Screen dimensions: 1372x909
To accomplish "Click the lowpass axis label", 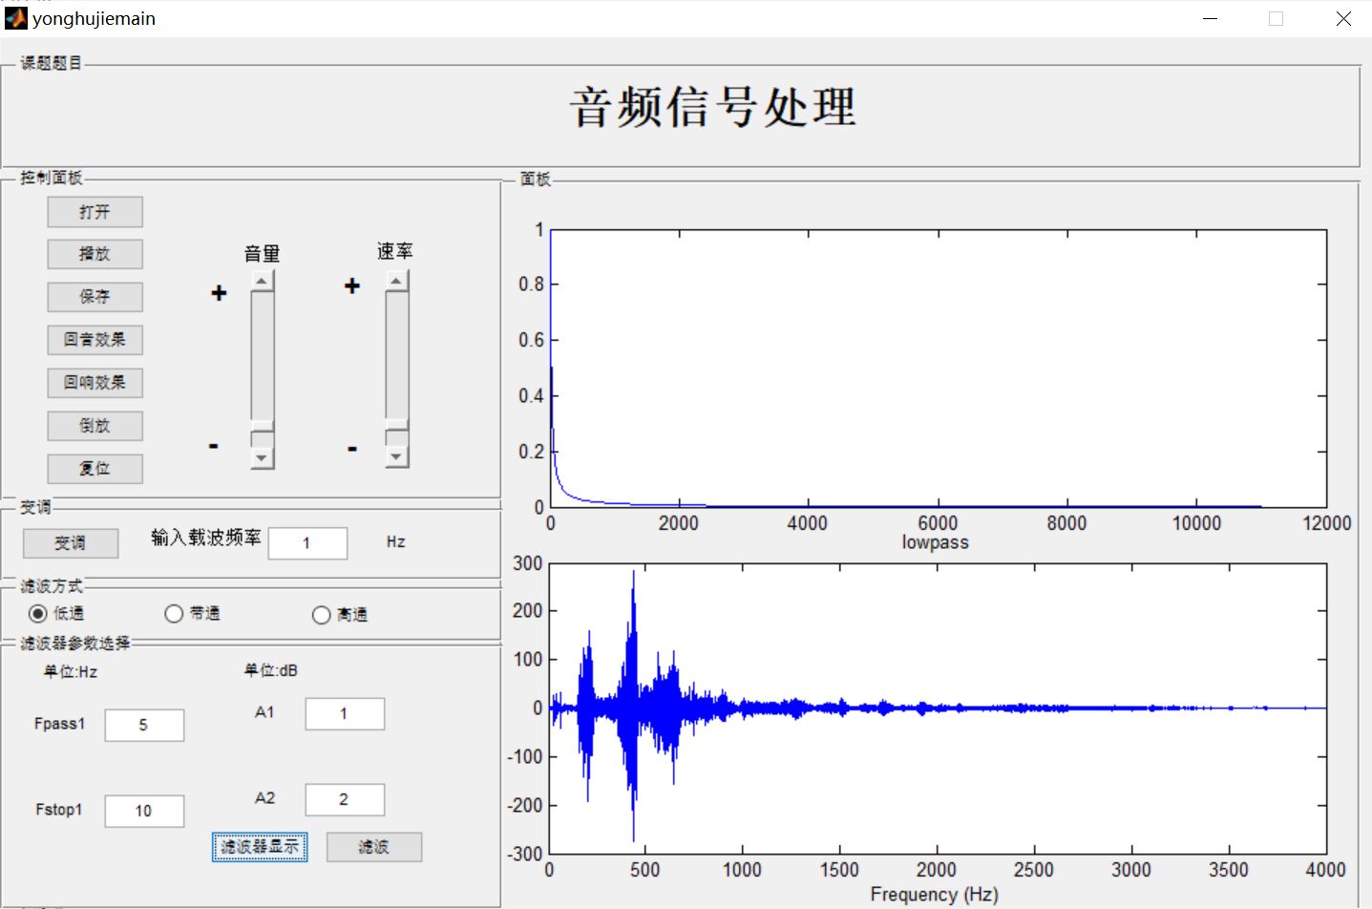I will tap(936, 542).
